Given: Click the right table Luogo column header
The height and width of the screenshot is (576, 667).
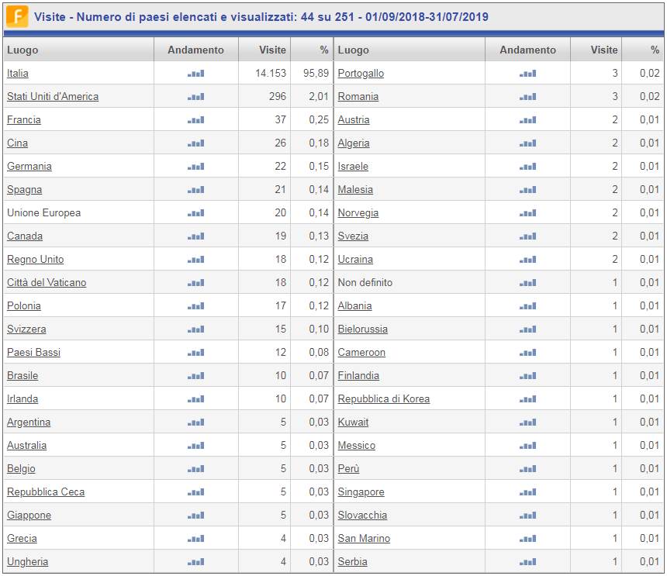Looking at the screenshot, I should 354,50.
